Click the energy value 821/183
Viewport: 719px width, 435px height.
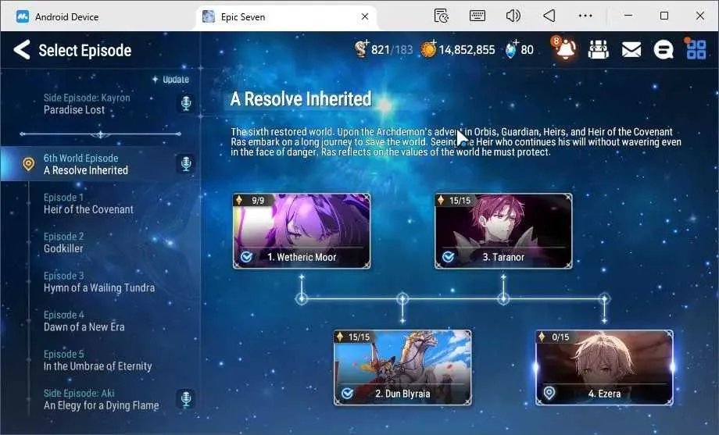[392, 49]
